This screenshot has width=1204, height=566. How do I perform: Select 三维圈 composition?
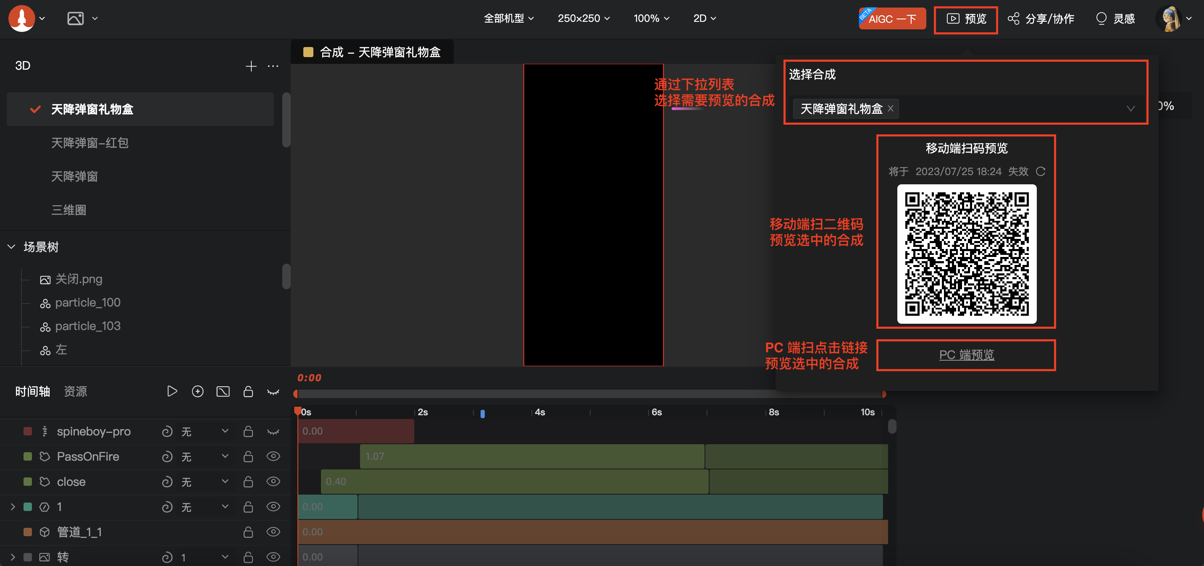click(x=69, y=210)
